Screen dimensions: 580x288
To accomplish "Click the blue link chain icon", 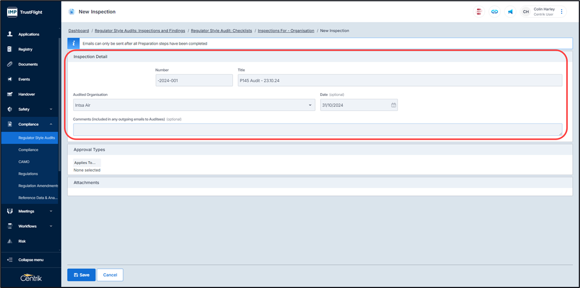I will click(494, 12).
